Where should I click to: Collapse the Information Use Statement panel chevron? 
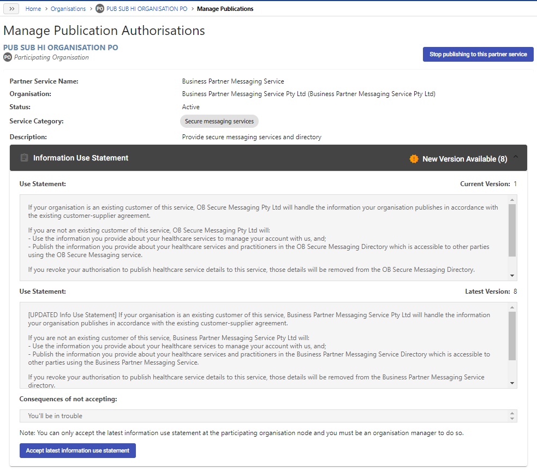[x=515, y=157]
